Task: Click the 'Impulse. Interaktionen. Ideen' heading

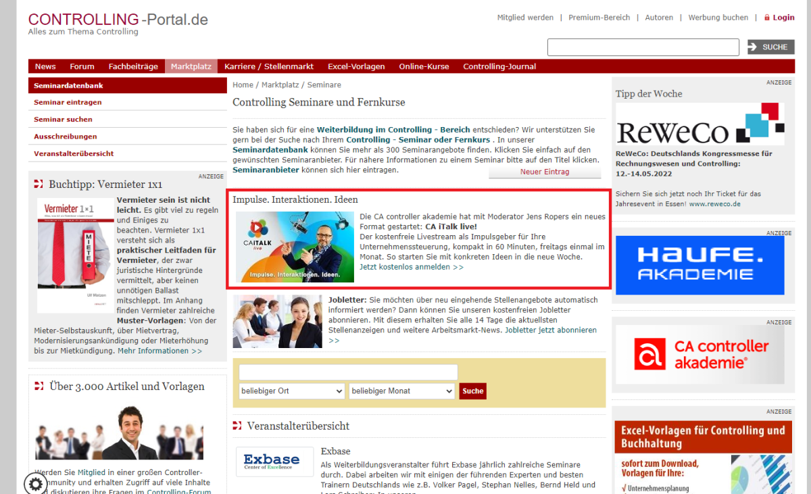Action: tap(295, 200)
